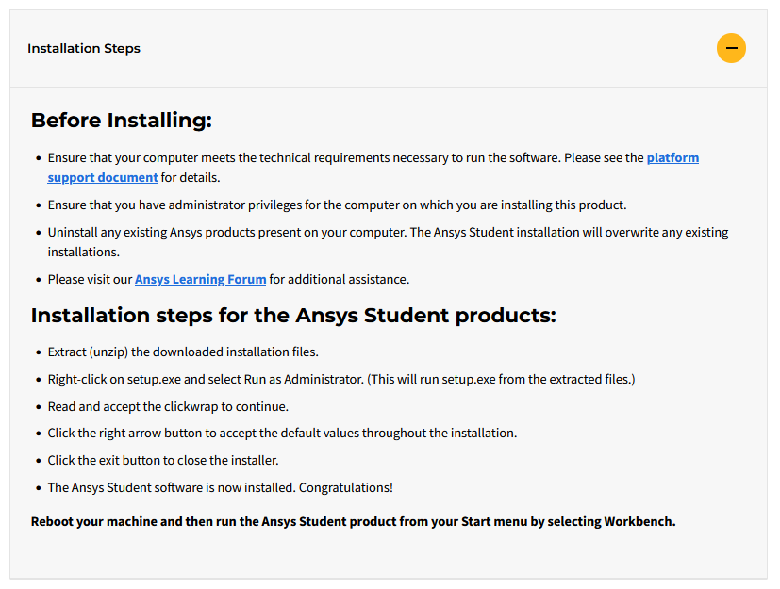
Task: Visit the Ansys Learning Forum link
Action: pyautogui.click(x=200, y=279)
